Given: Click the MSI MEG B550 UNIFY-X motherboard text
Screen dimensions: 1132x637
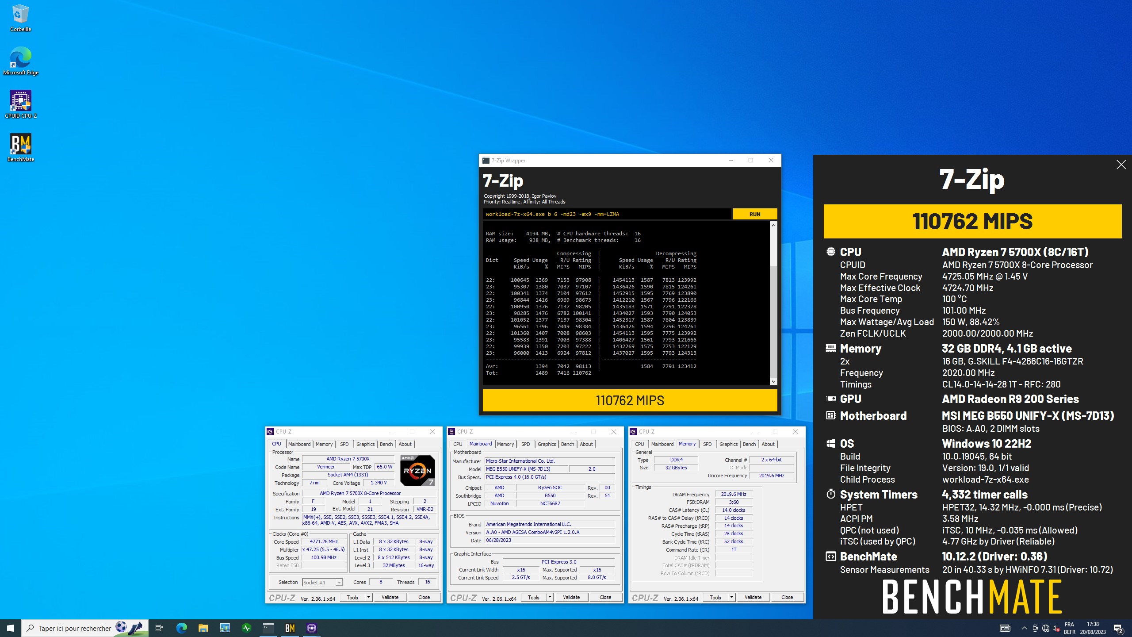Looking at the screenshot, I should [1028, 416].
